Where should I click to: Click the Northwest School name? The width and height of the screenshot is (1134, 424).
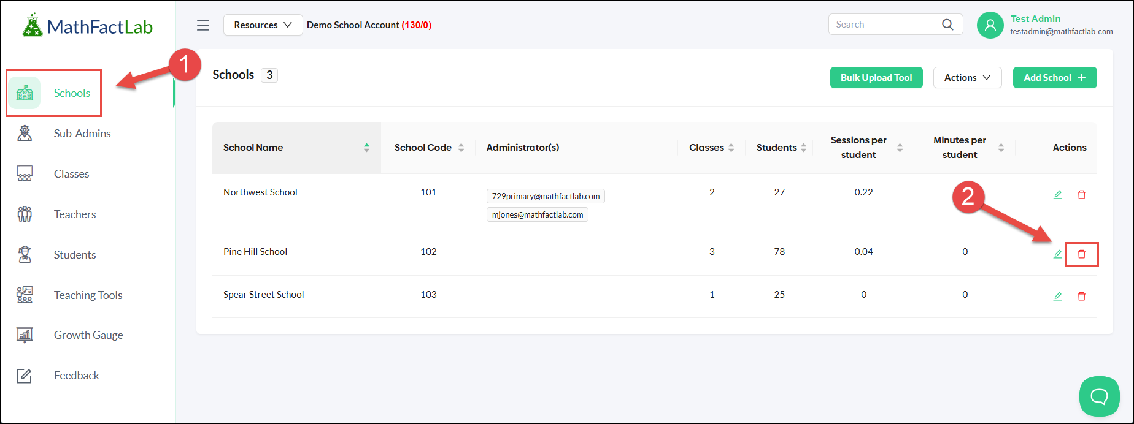click(x=260, y=192)
